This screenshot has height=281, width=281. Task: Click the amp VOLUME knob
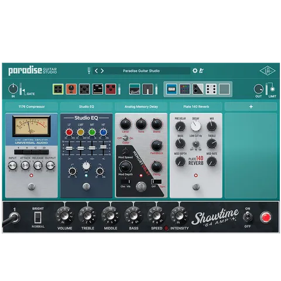click(x=65, y=216)
